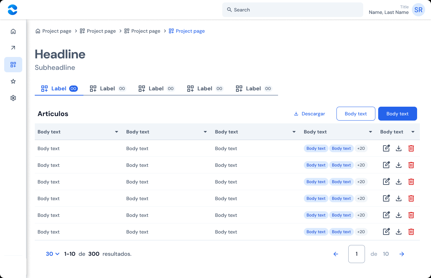This screenshot has width=431, height=278.
Task: Switch to the fourth Label tab
Action: (x=205, y=89)
